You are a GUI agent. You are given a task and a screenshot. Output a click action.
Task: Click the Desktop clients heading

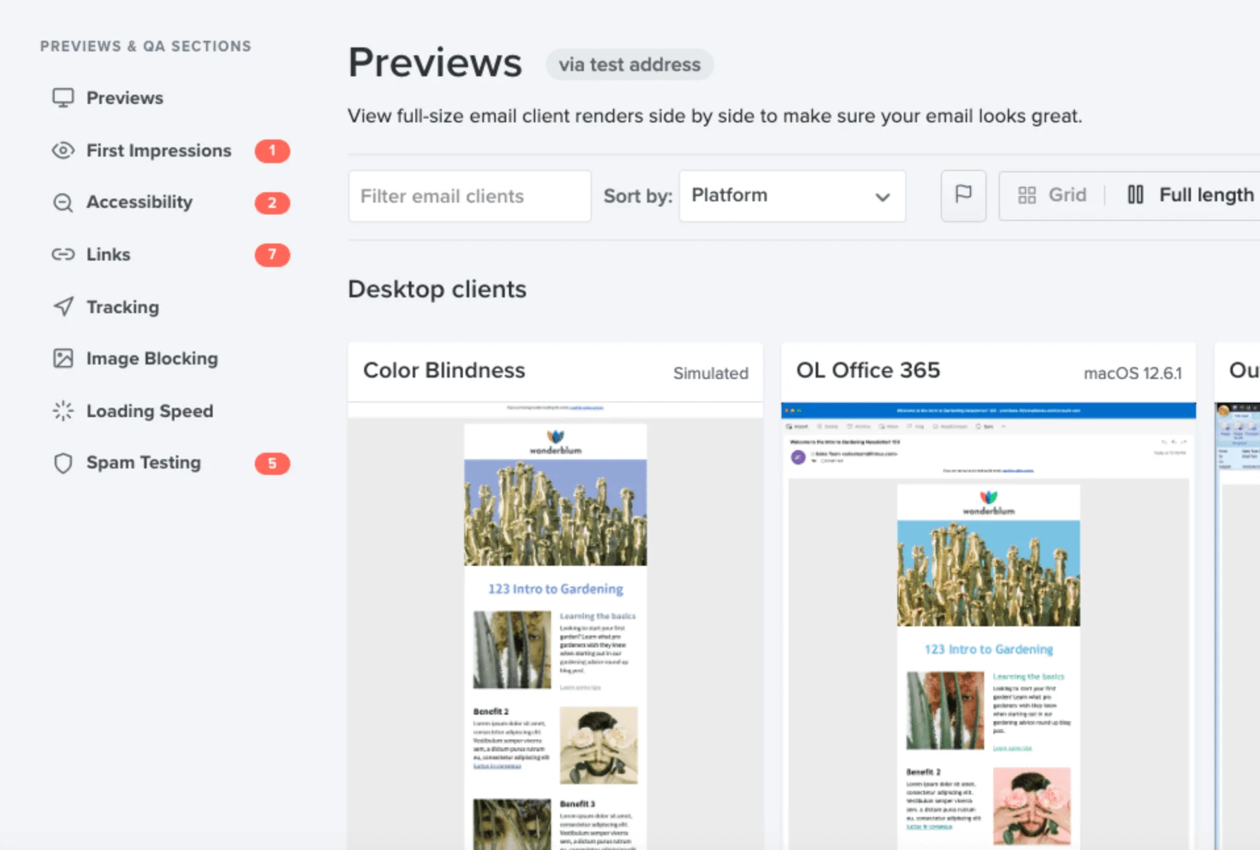(437, 289)
